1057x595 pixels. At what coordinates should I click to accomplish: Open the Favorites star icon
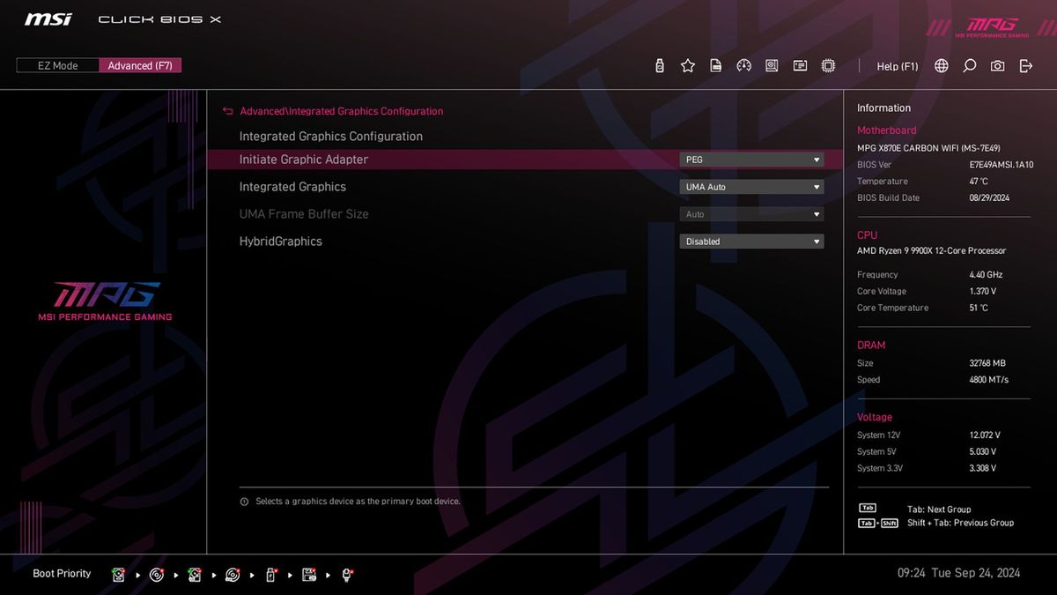(688, 66)
